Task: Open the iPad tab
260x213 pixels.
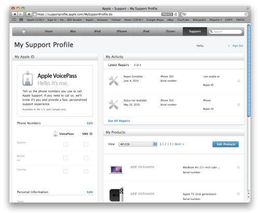Action: [x=146, y=31]
